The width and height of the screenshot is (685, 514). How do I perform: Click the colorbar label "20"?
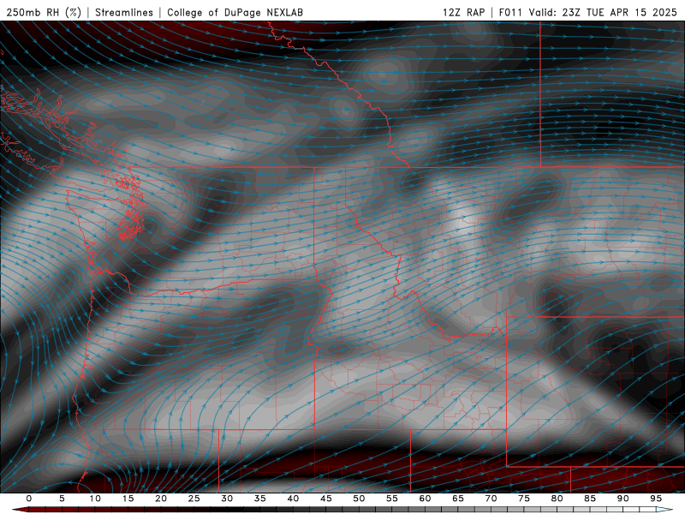(161, 499)
